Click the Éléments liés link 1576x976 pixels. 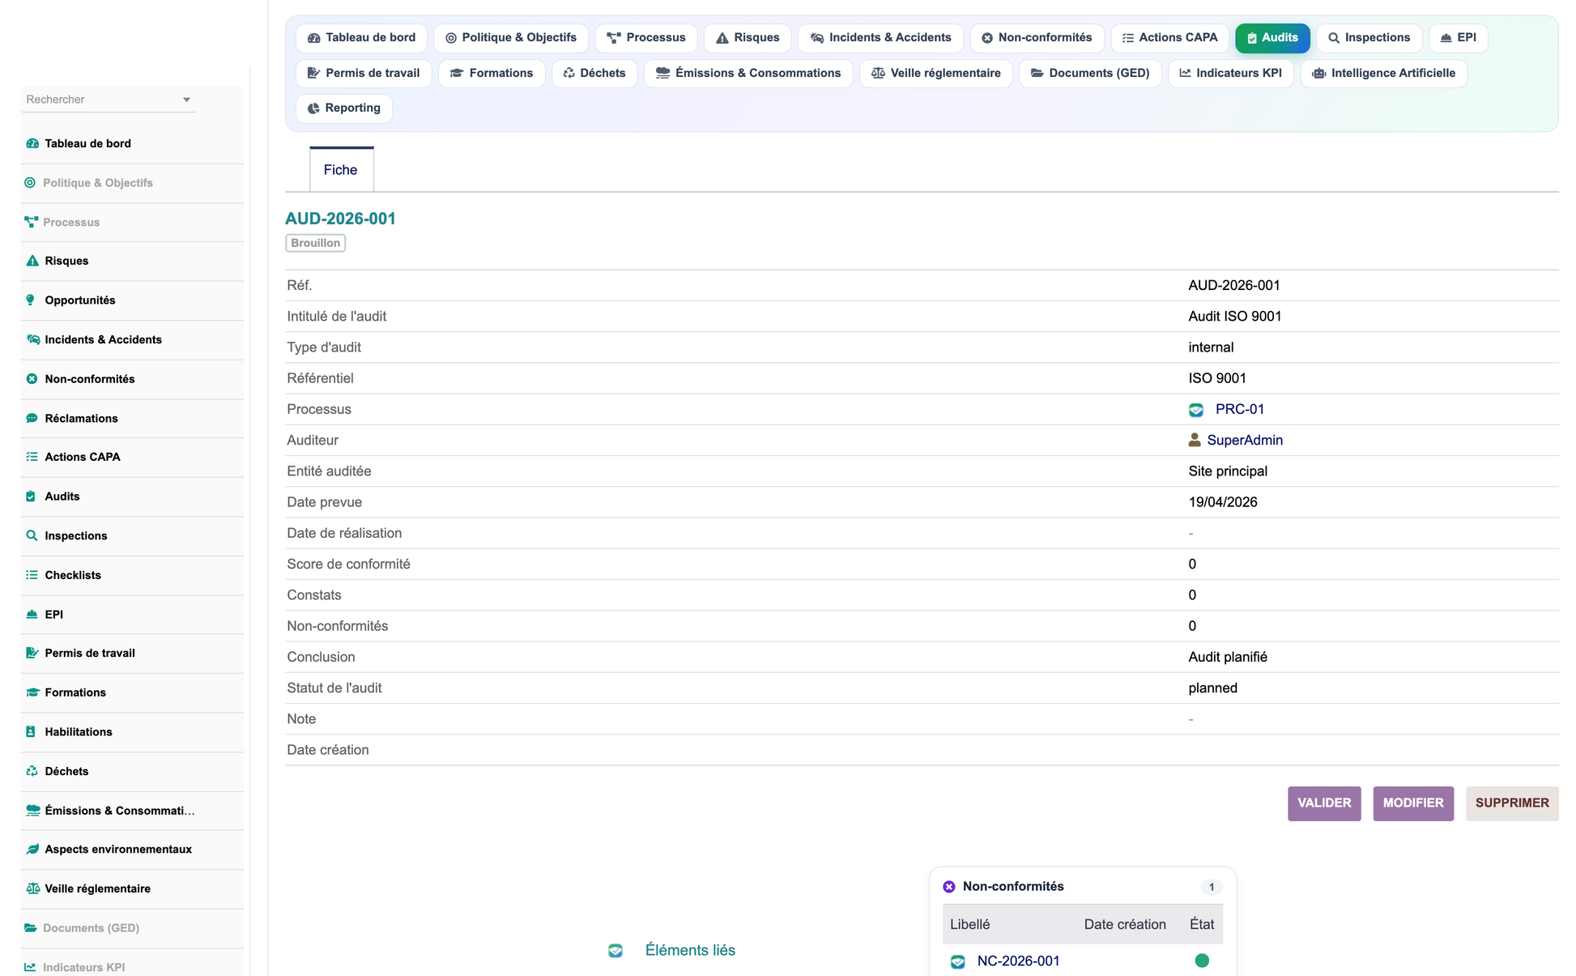tap(690, 950)
